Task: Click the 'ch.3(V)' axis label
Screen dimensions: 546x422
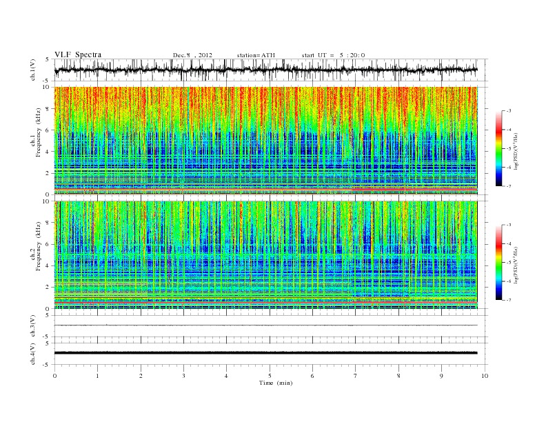Action: tap(33, 326)
